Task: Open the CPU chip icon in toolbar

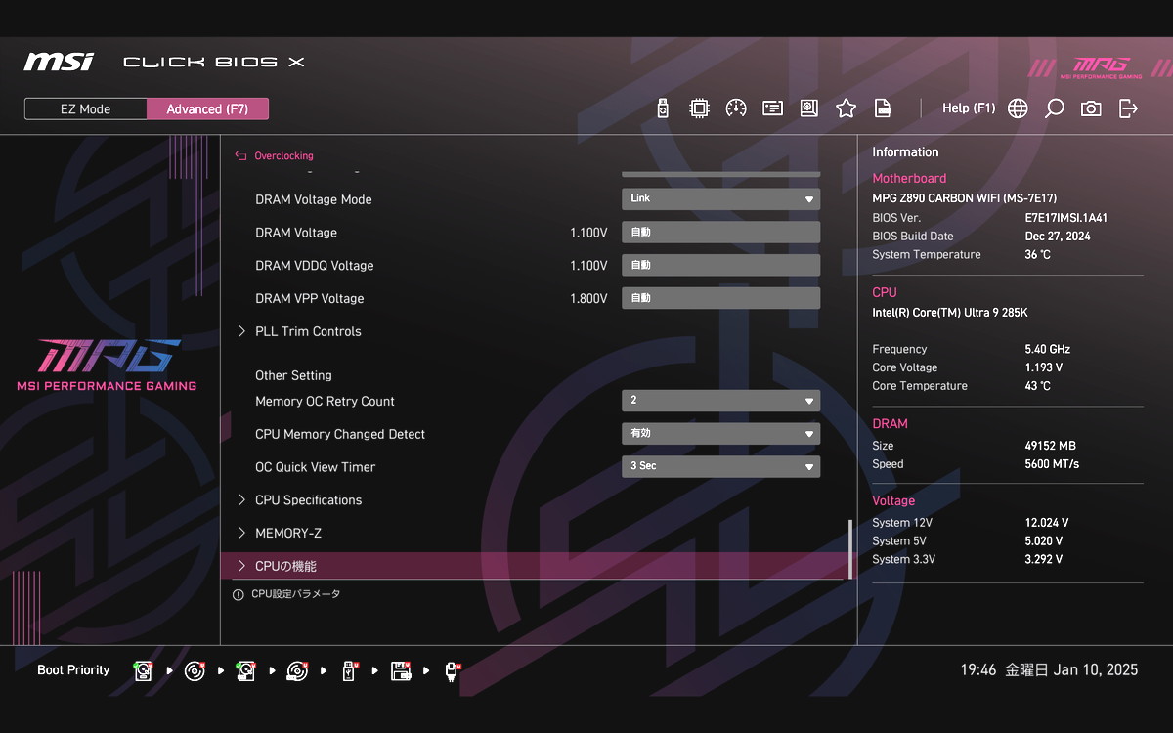Action: [699, 108]
